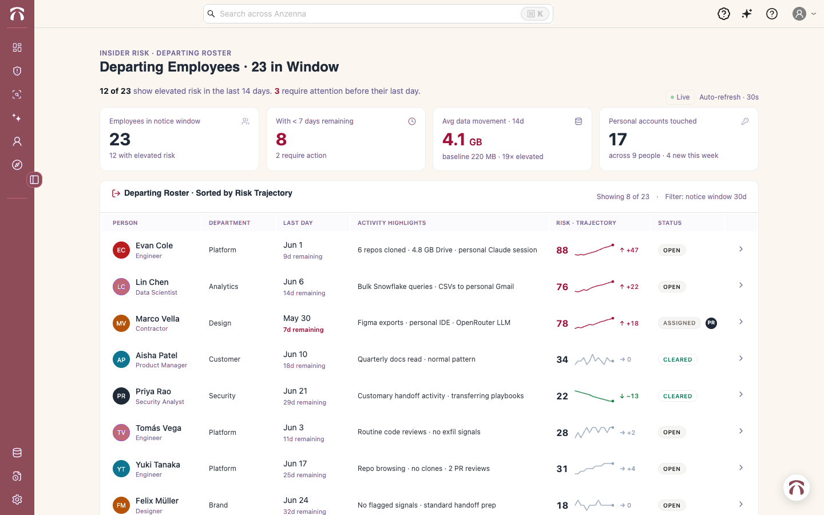Sort by PERSON column header

[125, 223]
